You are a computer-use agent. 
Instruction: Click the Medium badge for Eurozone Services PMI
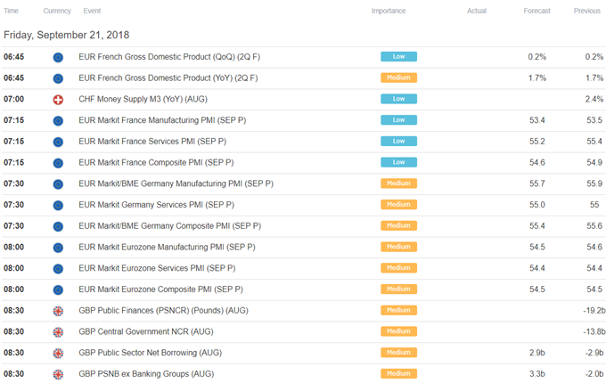(x=399, y=268)
